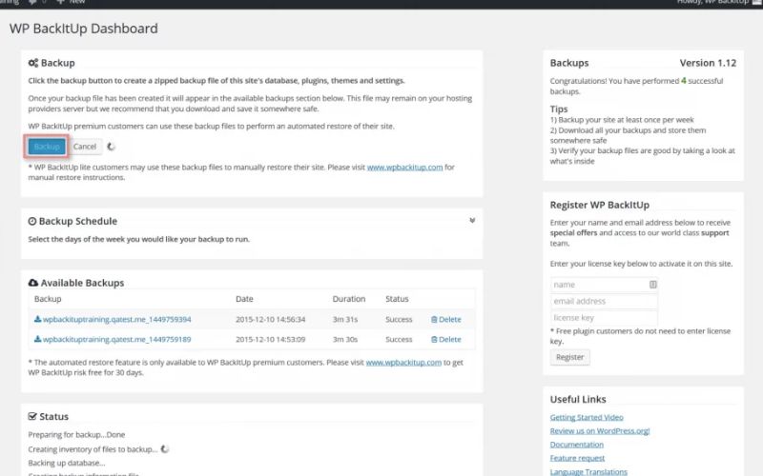
Task: Open the Documentation link
Action: tap(577, 445)
